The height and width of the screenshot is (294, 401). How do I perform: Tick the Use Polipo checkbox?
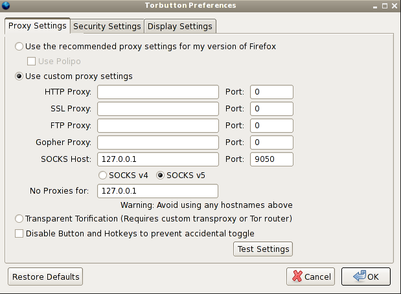pyautogui.click(x=31, y=62)
